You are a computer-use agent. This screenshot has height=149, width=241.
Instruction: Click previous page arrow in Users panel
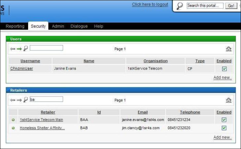point(13,49)
